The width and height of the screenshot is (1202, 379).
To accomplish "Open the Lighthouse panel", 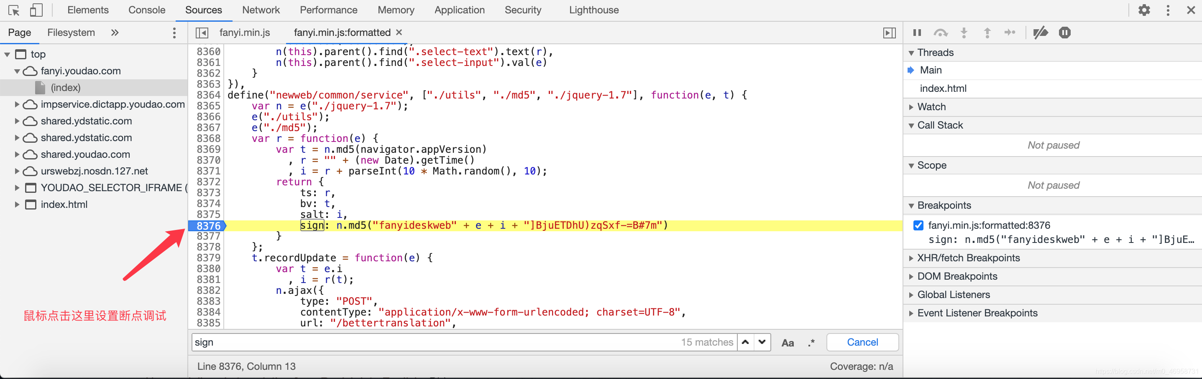I will click(593, 10).
